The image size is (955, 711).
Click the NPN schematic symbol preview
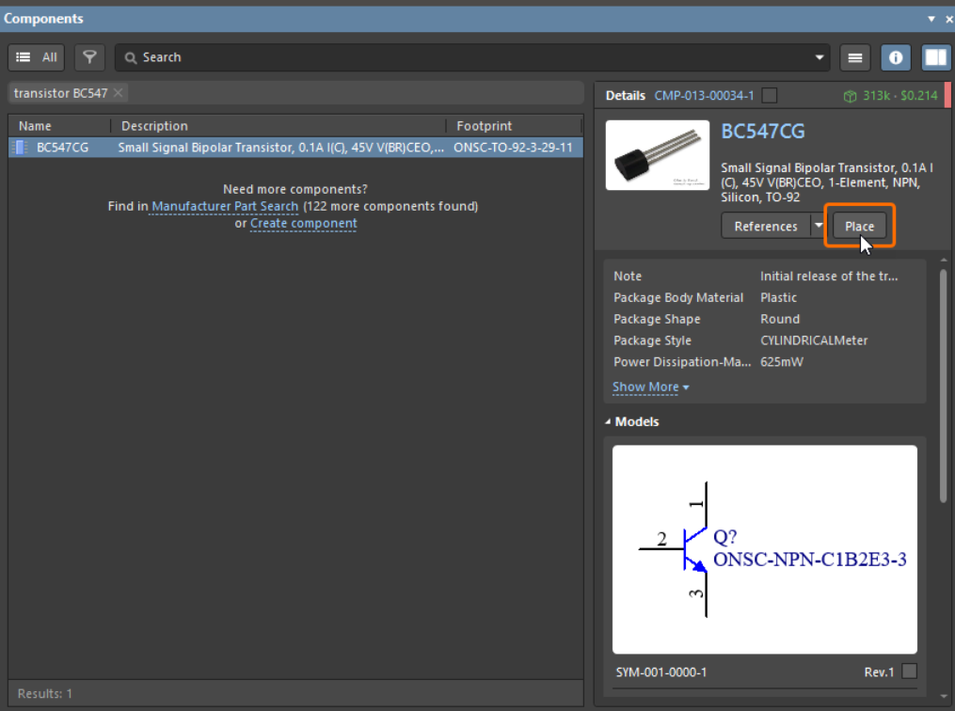coord(765,549)
